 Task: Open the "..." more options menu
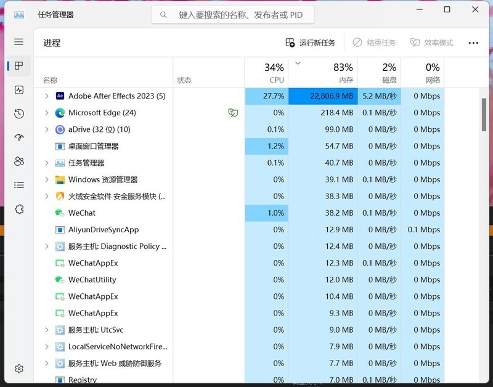pyautogui.click(x=473, y=43)
